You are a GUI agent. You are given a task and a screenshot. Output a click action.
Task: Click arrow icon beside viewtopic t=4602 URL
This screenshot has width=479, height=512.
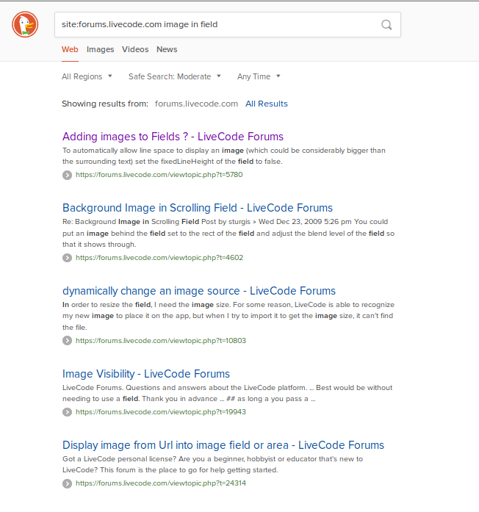coord(67,258)
